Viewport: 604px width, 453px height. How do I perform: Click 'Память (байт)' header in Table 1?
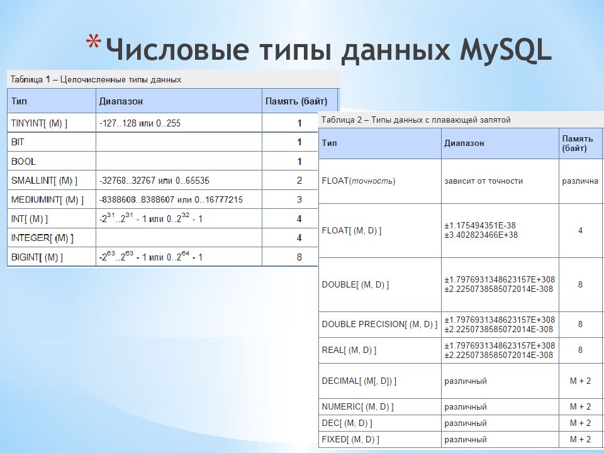[x=296, y=101]
